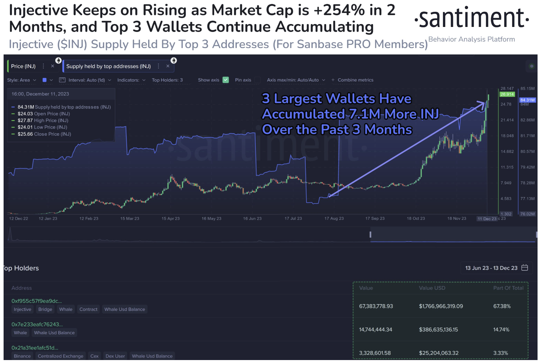This screenshot has height=364, width=544.
Task: Click the Centralized Exchange label tag
Action: (x=60, y=356)
